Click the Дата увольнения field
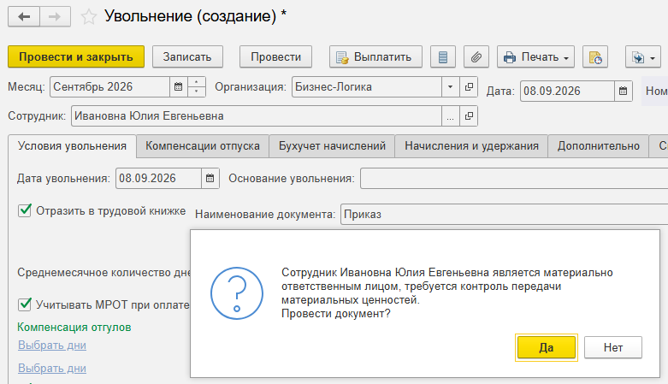Viewport: 668px width, 384px height. click(158, 178)
